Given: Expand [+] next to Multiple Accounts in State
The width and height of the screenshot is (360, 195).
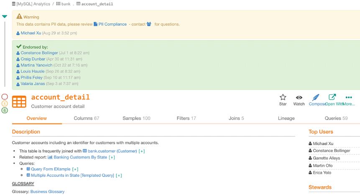Looking at the screenshot, I should coord(119,175).
